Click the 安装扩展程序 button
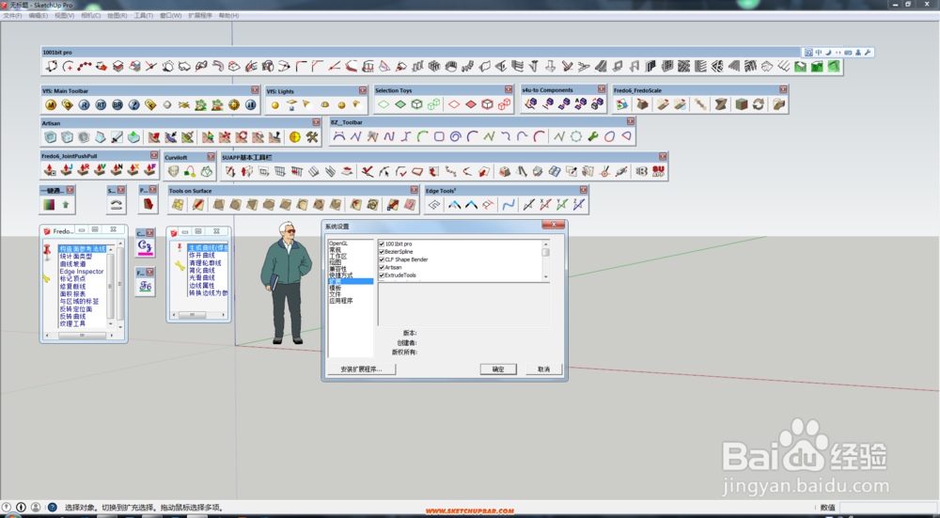The height and width of the screenshot is (518, 940). click(x=362, y=369)
